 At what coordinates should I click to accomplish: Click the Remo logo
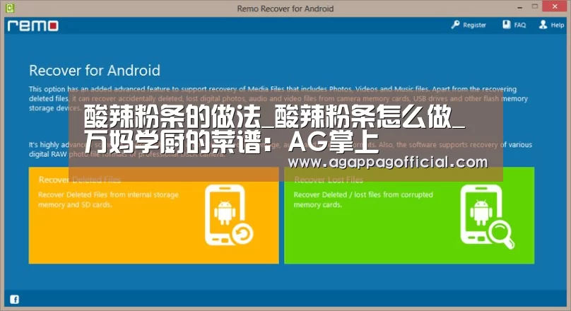tap(33, 25)
